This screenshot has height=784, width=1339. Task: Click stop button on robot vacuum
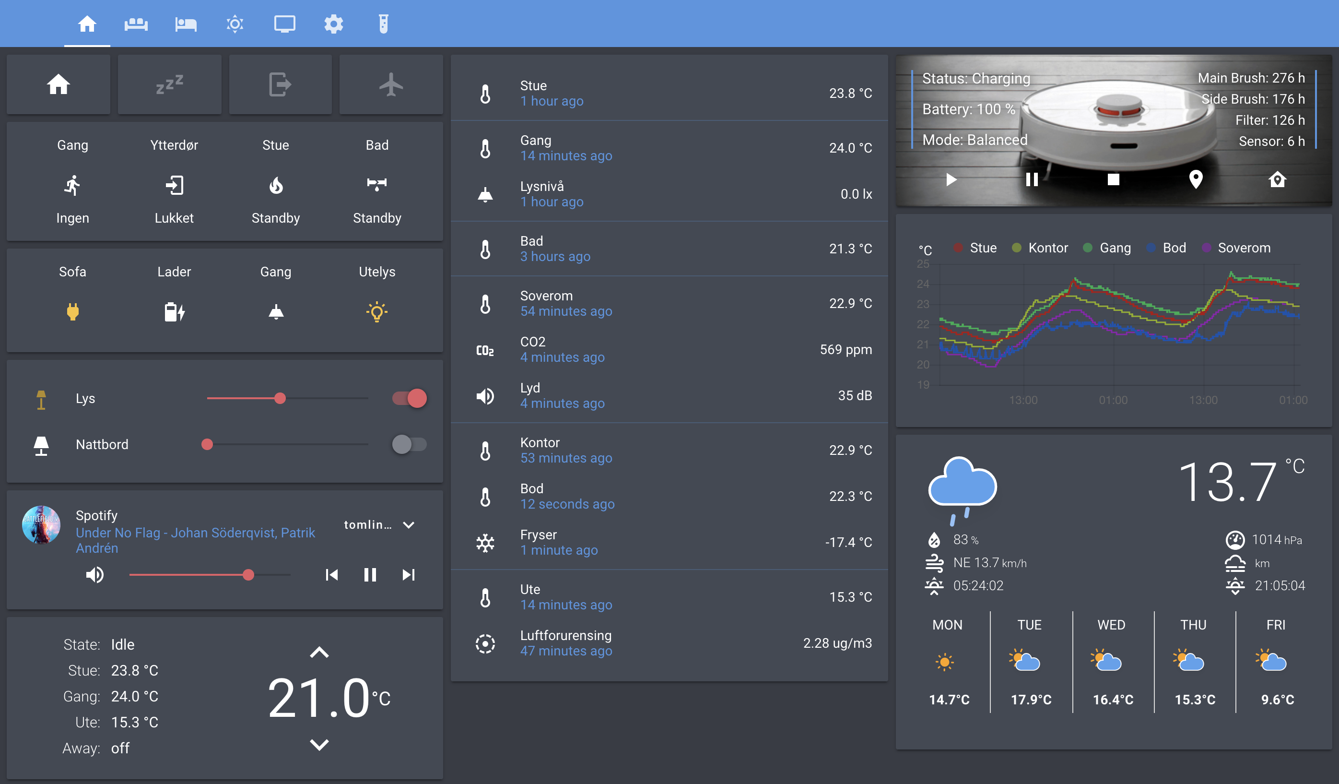coord(1113,179)
